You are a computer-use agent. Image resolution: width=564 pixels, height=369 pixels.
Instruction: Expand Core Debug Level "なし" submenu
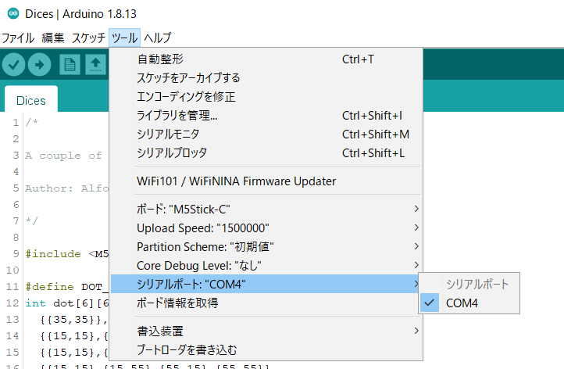(x=266, y=265)
